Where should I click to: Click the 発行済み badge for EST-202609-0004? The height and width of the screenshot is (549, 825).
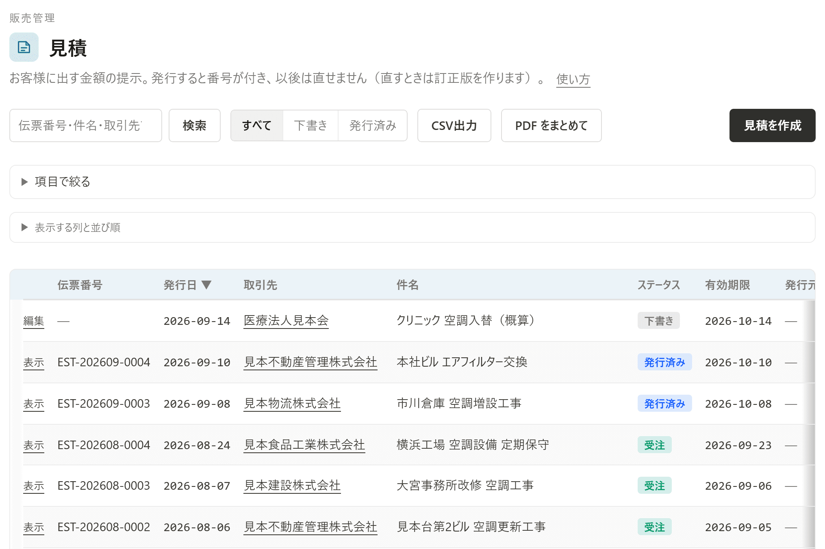coord(665,362)
